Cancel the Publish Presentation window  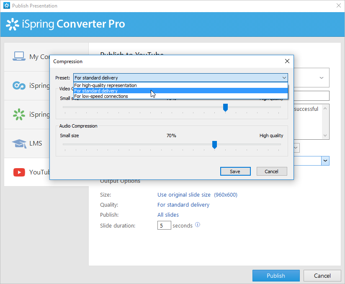click(x=322, y=276)
